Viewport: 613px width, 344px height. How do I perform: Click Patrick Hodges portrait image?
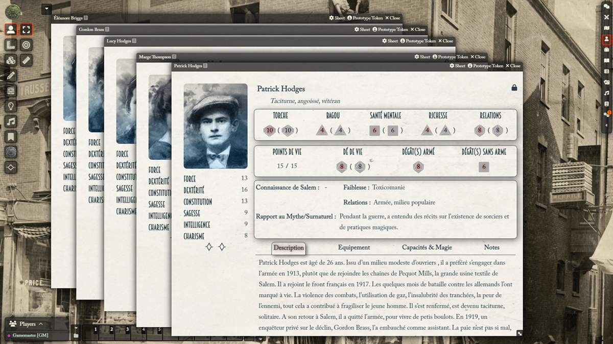point(216,126)
